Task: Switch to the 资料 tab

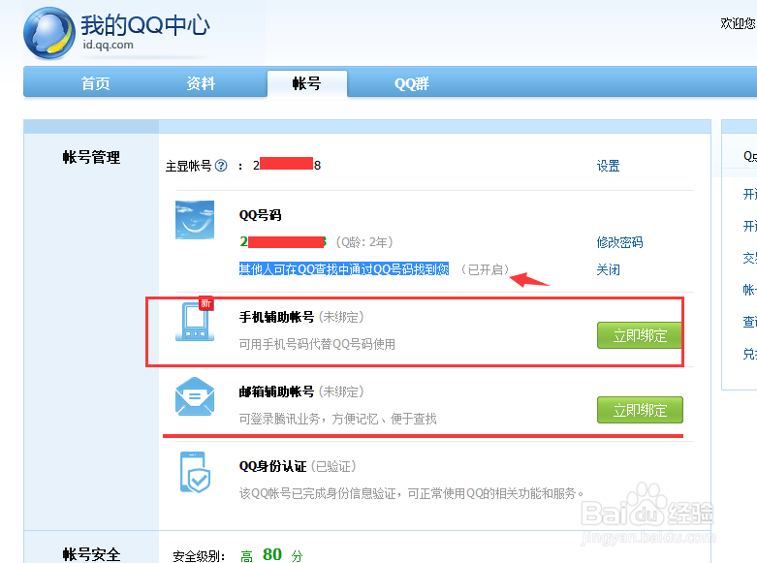Action: [x=201, y=83]
